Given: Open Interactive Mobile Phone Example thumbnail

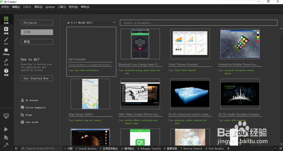Looking at the screenshot, I should point(240,44).
